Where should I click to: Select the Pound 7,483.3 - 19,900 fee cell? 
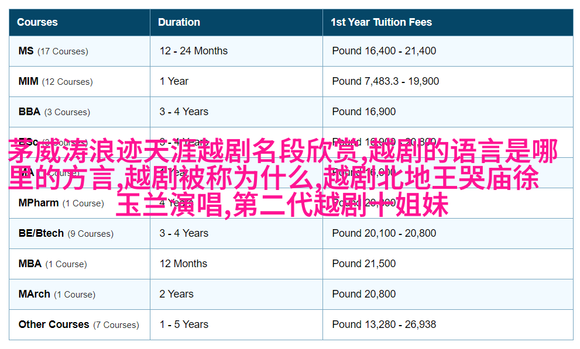click(385, 81)
